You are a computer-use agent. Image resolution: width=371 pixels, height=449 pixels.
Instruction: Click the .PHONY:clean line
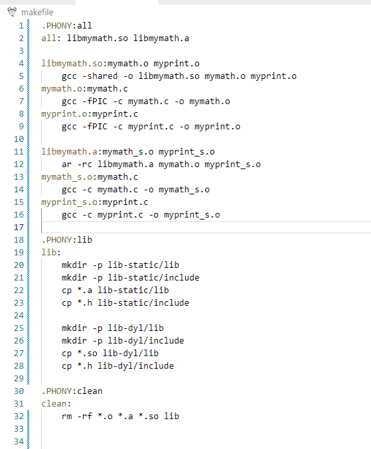[x=72, y=391]
